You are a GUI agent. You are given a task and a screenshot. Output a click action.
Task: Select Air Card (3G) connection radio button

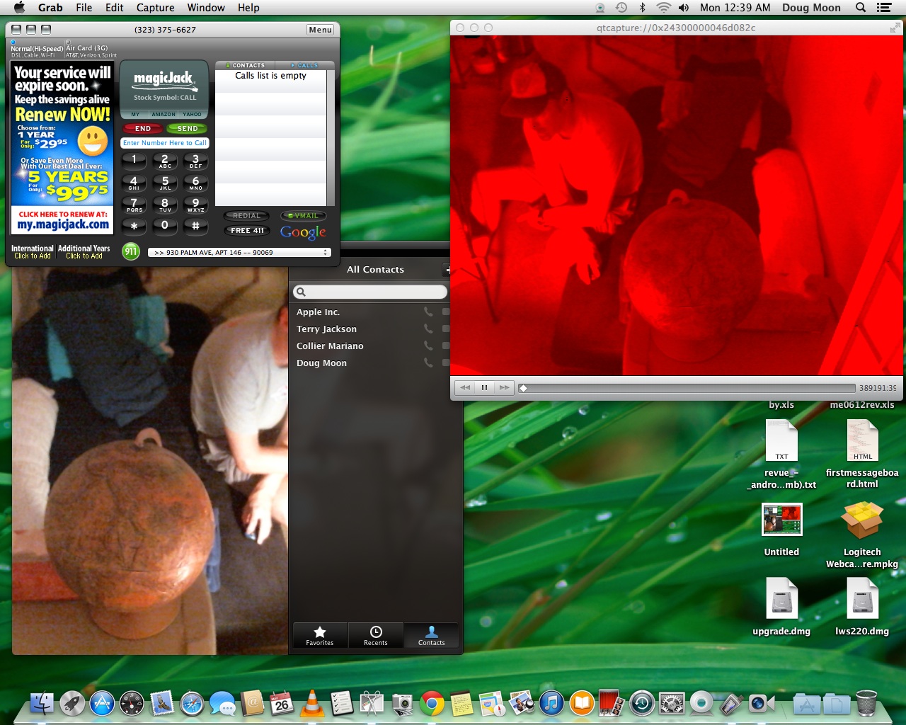(68, 42)
